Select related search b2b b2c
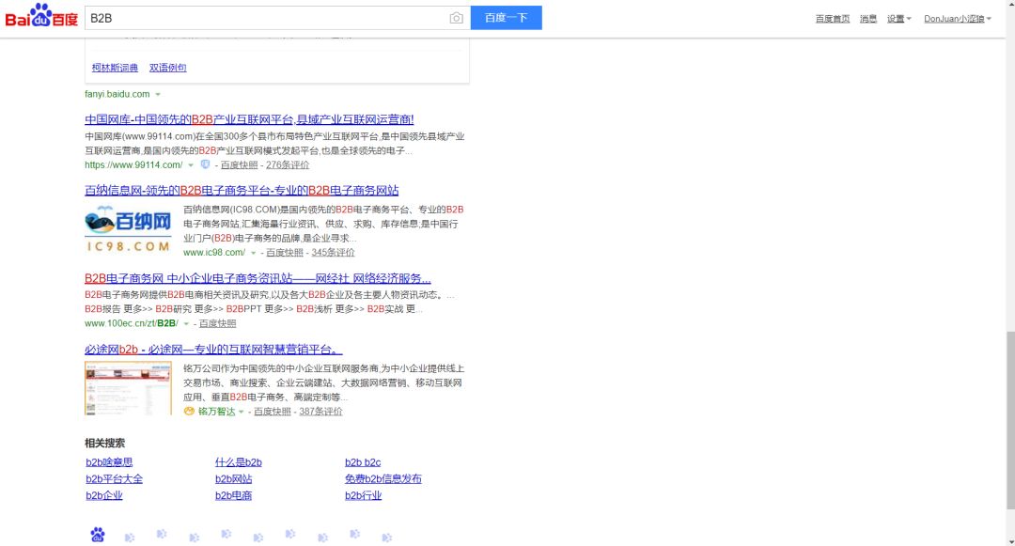The height and width of the screenshot is (546, 1015). point(363,462)
